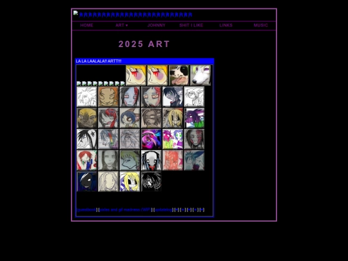The width and height of the screenshot is (348, 261).
Task: Visit the LINKS page
Action: click(226, 25)
